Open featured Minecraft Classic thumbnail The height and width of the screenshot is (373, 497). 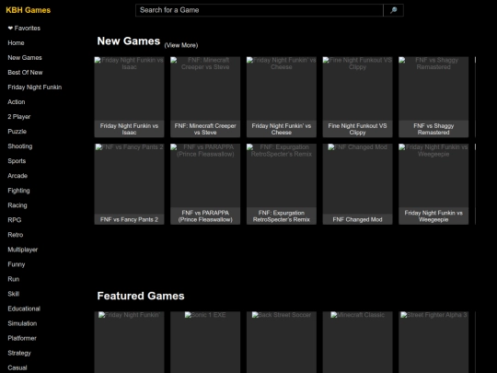coord(357,343)
